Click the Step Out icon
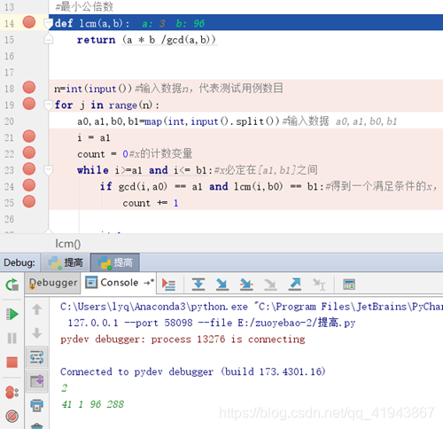The image size is (443, 429). (x=295, y=285)
